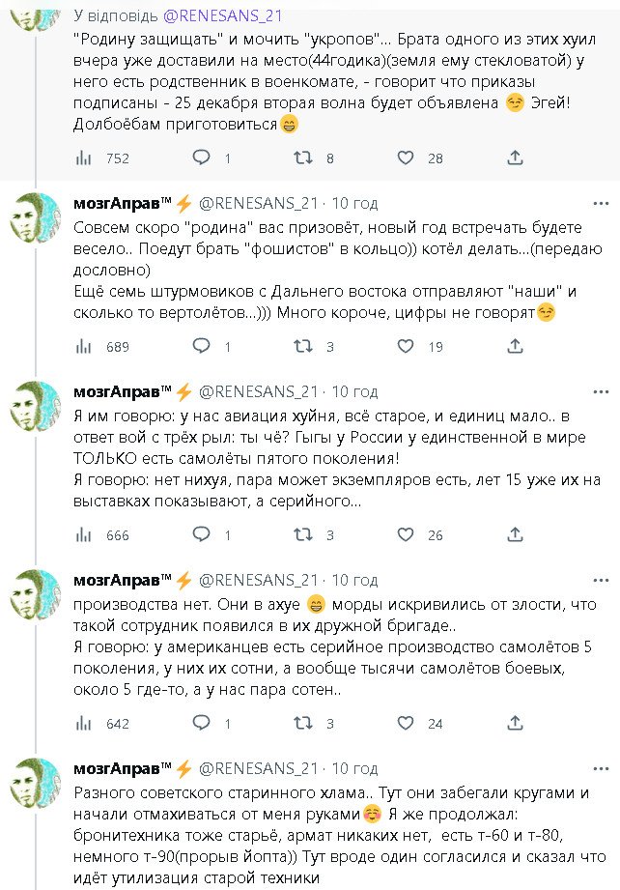620x890 pixels.
Task: Like the tweet with 28 likes
Action: coord(406,158)
